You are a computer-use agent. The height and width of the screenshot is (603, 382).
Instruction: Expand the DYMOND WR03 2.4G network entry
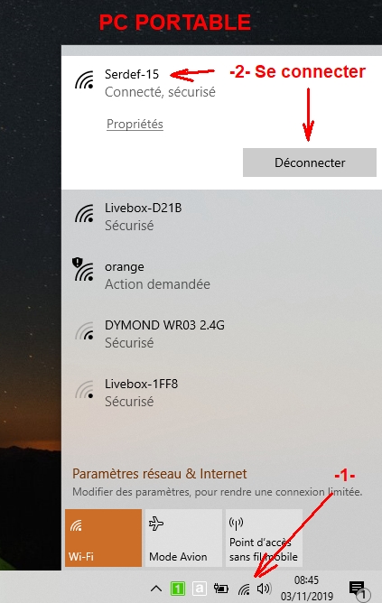click(x=221, y=334)
